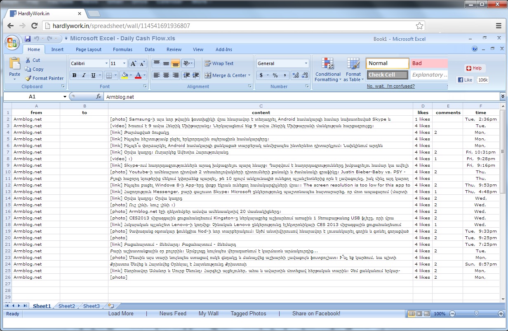Screen dimensions: 508x331
Task: Click the insert new worksheet tab icon
Action: click(111, 306)
